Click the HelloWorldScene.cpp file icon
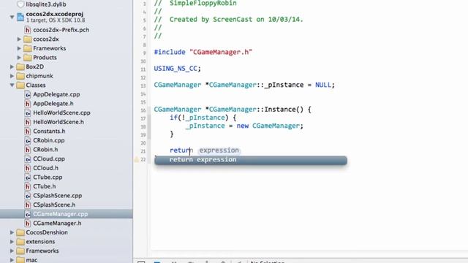The width and height of the screenshot is (468, 263). click(x=28, y=113)
